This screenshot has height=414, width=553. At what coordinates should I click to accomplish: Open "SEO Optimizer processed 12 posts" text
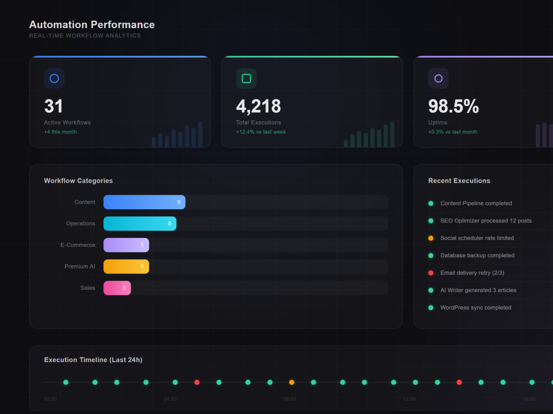pos(486,221)
